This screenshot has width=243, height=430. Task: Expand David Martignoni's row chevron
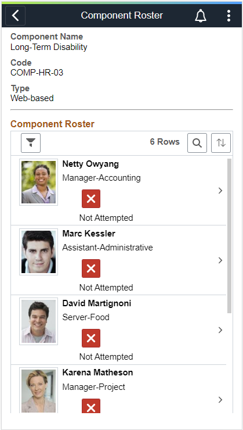[220, 330]
